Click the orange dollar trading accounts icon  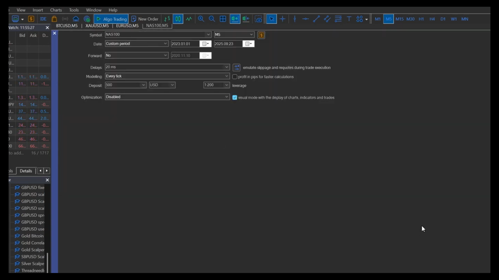[31, 19]
